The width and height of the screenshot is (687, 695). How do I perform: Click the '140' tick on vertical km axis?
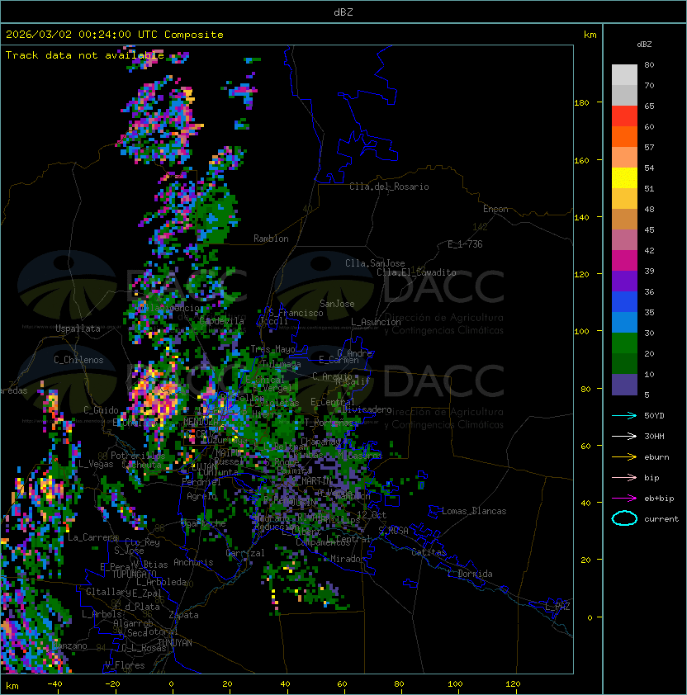(x=581, y=218)
